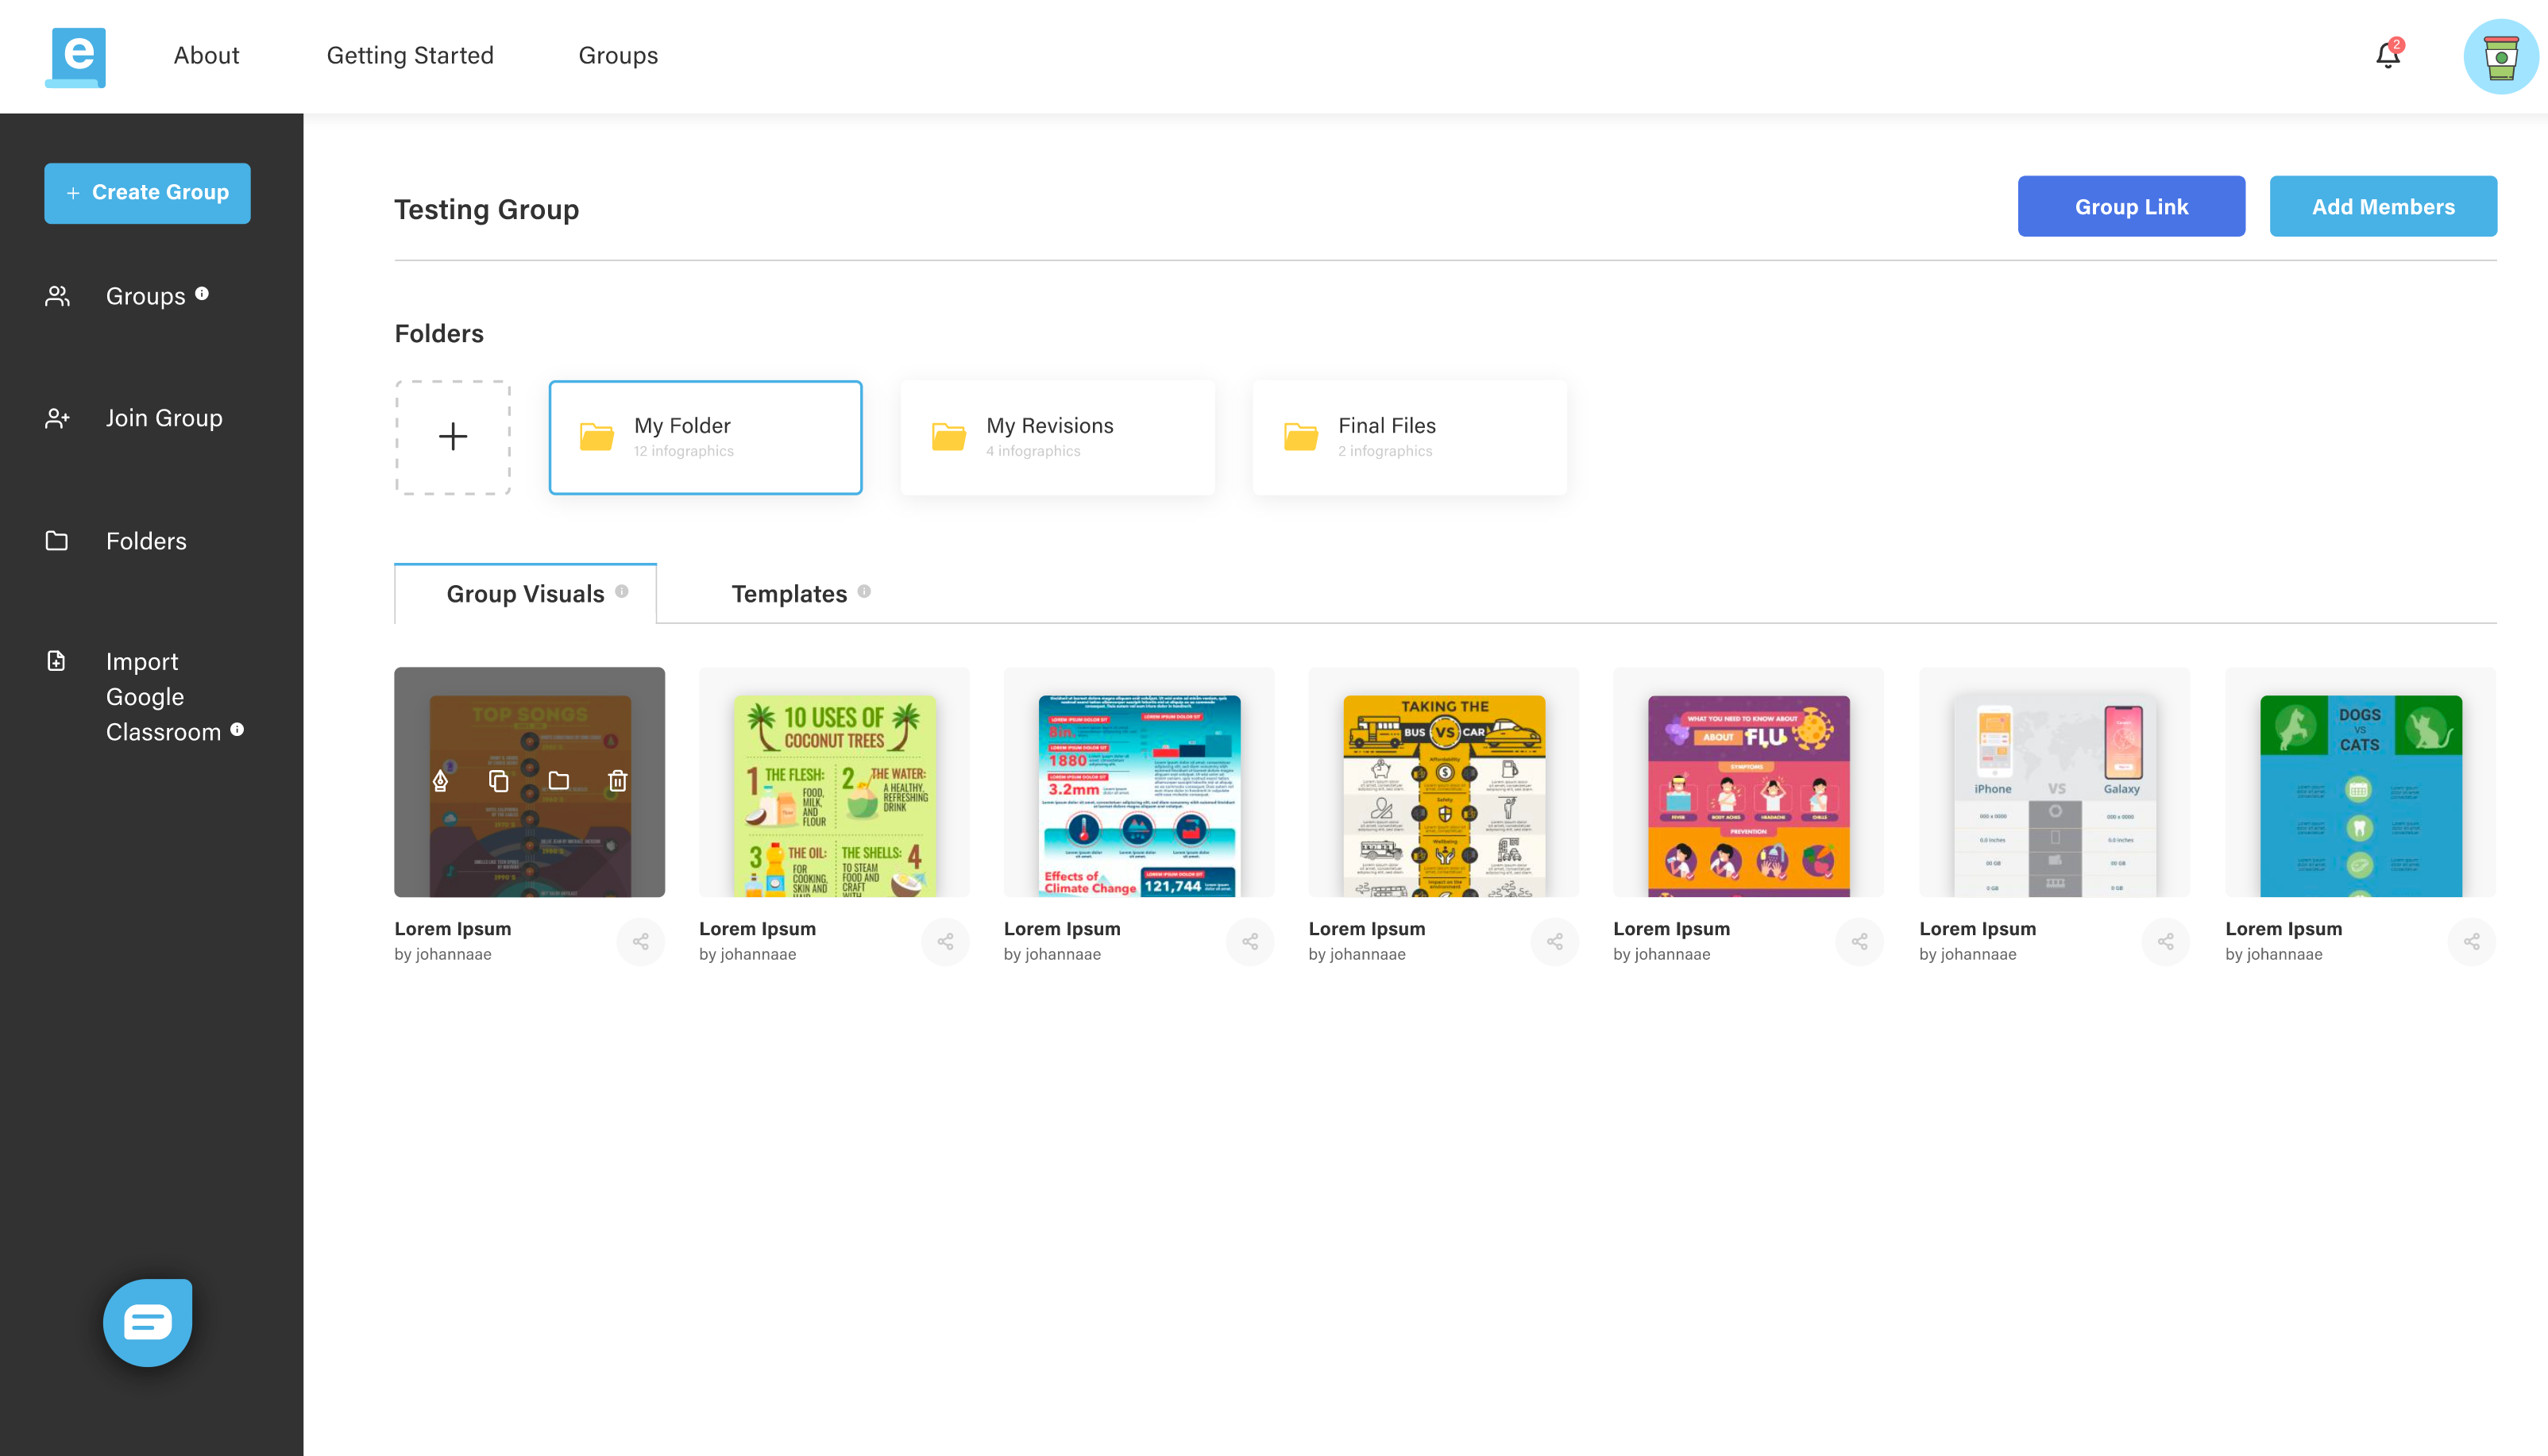Select the pen edit icon on Top Songs thumbnail

pos(440,783)
